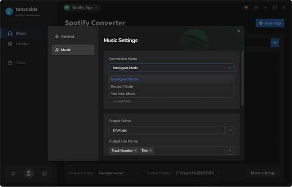This screenshot has width=292, height=187.
Task: Remove the Track Number tag
Action: pos(136,151)
